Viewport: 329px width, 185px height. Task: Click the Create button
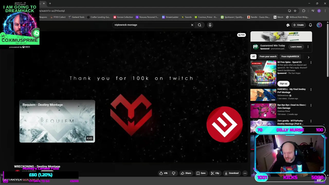[x=298, y=25]
